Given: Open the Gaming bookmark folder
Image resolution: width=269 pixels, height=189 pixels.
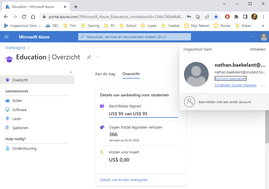Looking at the screenshot, I should [90, 26].
